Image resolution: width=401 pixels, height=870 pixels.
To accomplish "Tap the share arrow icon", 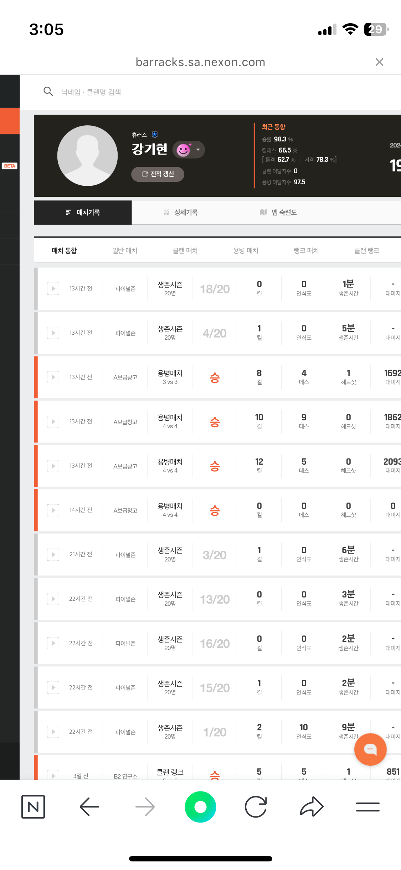I will tap(312, 806).
